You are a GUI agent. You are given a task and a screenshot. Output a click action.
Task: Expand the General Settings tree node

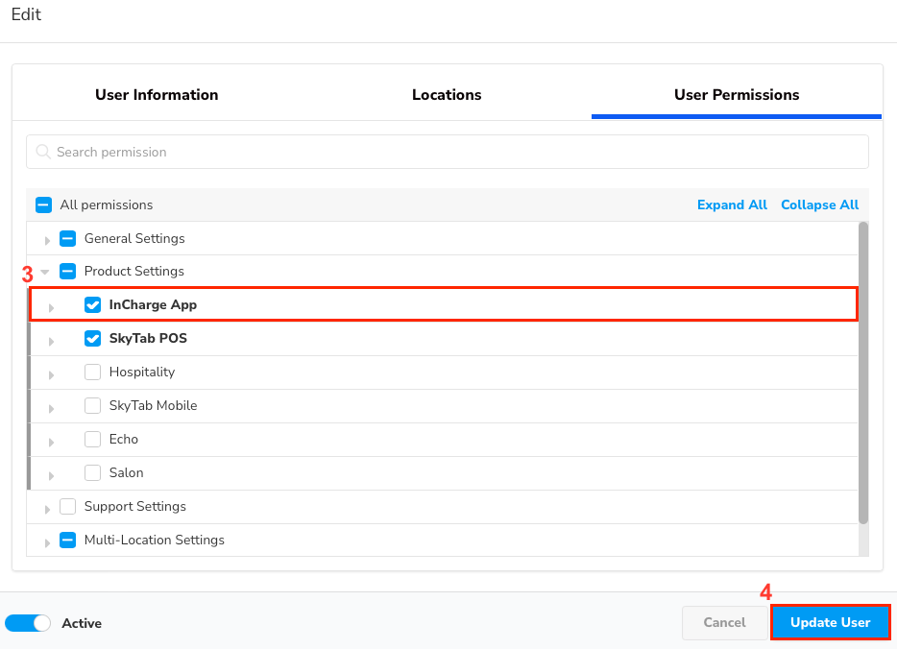47,240
